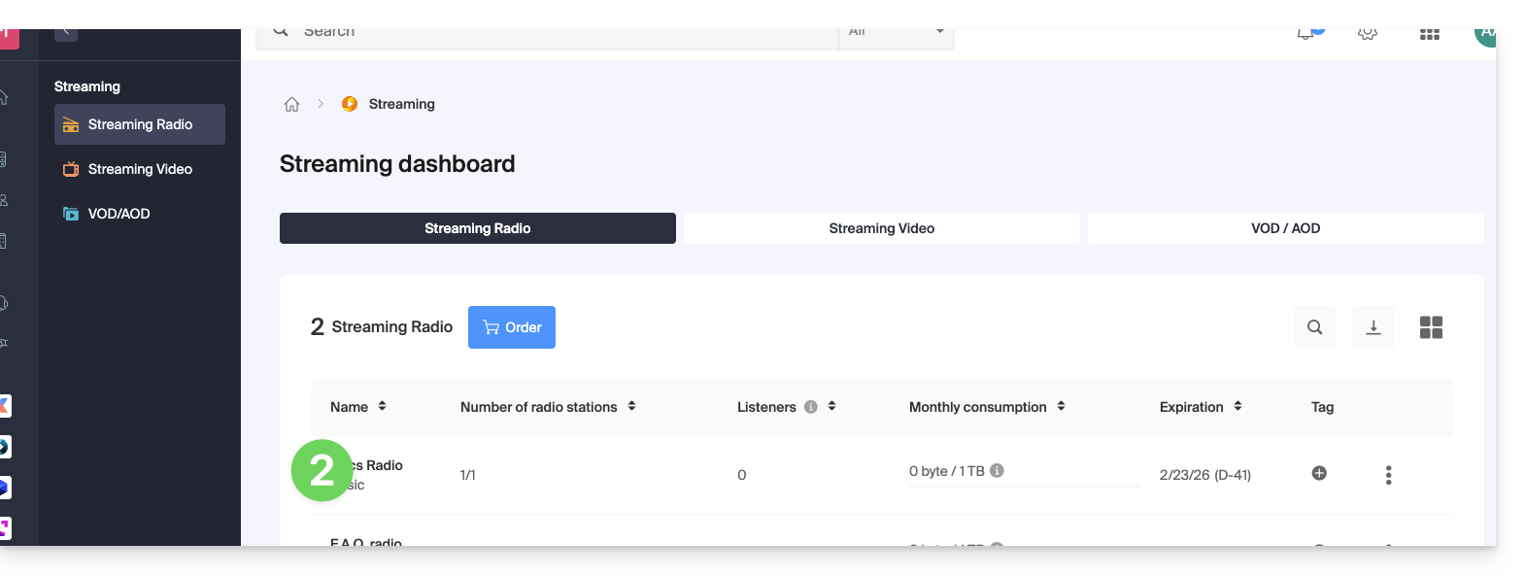
Task: Click the blue Order button
Action: [512, 327]
